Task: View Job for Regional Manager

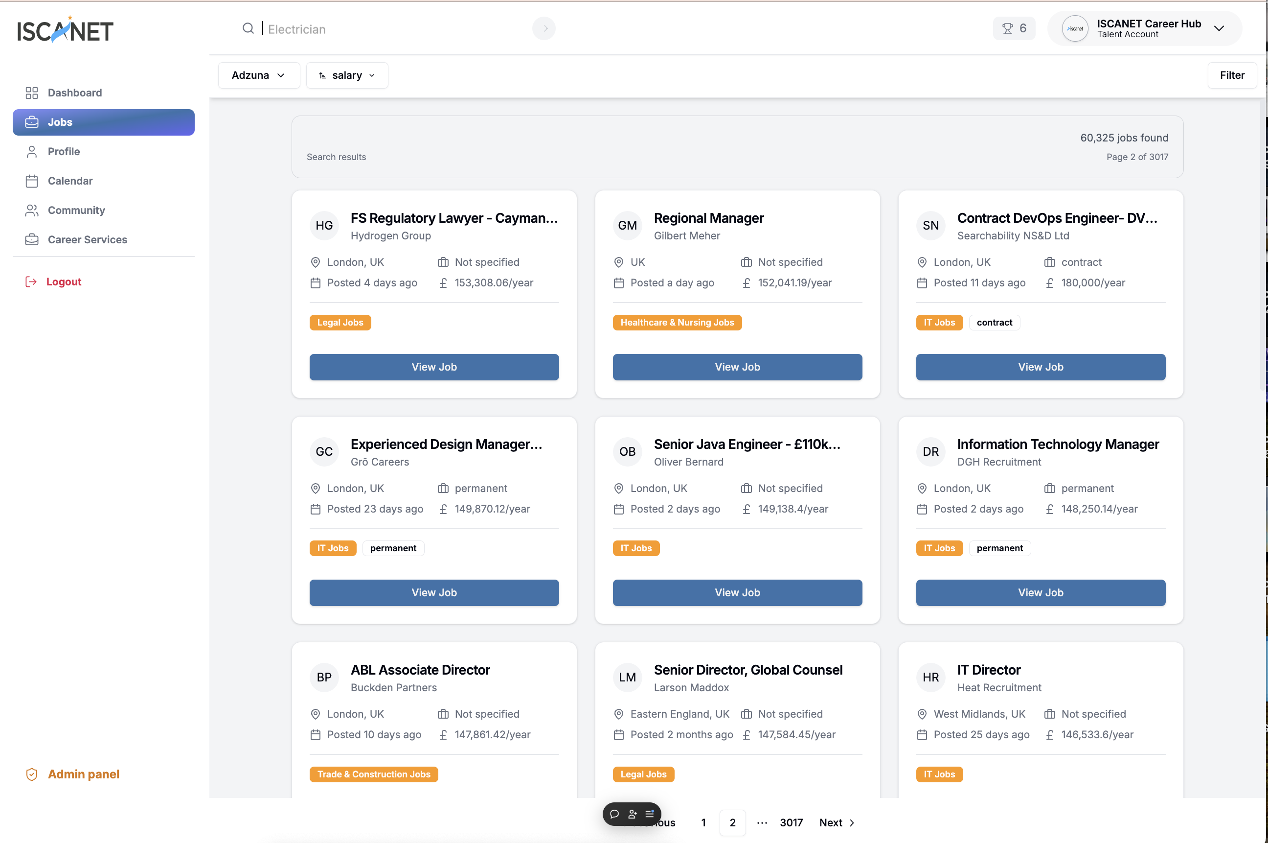Action: point(737,367)
